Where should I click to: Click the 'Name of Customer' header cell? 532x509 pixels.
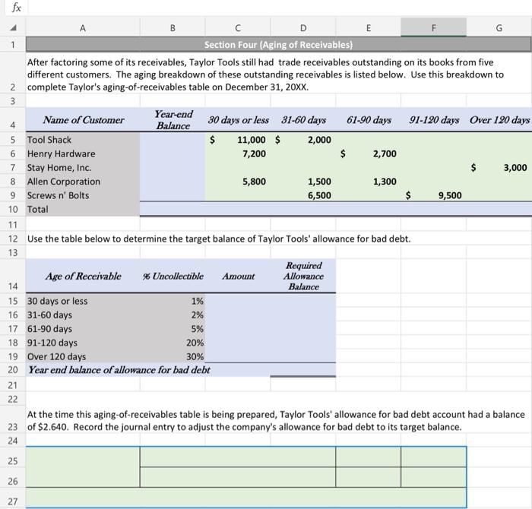pyautogui.click(x=83, y=120)
